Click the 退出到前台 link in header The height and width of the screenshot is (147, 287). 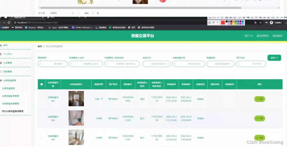(263, 36)
